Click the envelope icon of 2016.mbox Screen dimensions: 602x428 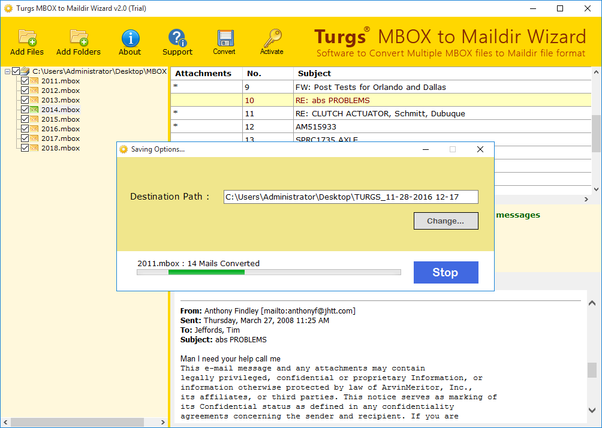tap(34, 129)
